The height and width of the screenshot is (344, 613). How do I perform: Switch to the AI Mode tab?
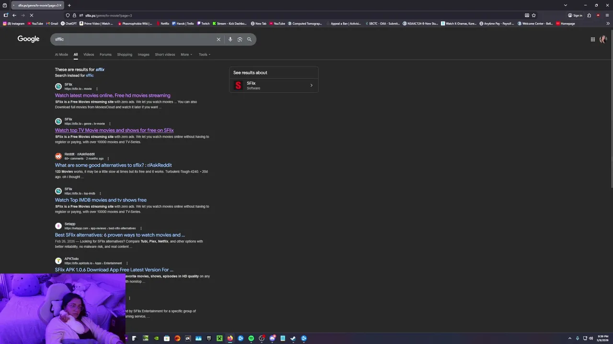point(61,54)
